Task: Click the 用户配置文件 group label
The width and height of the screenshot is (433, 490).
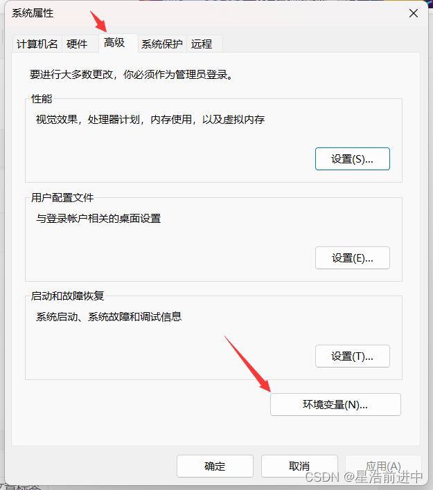Action: tap(62, 197)
